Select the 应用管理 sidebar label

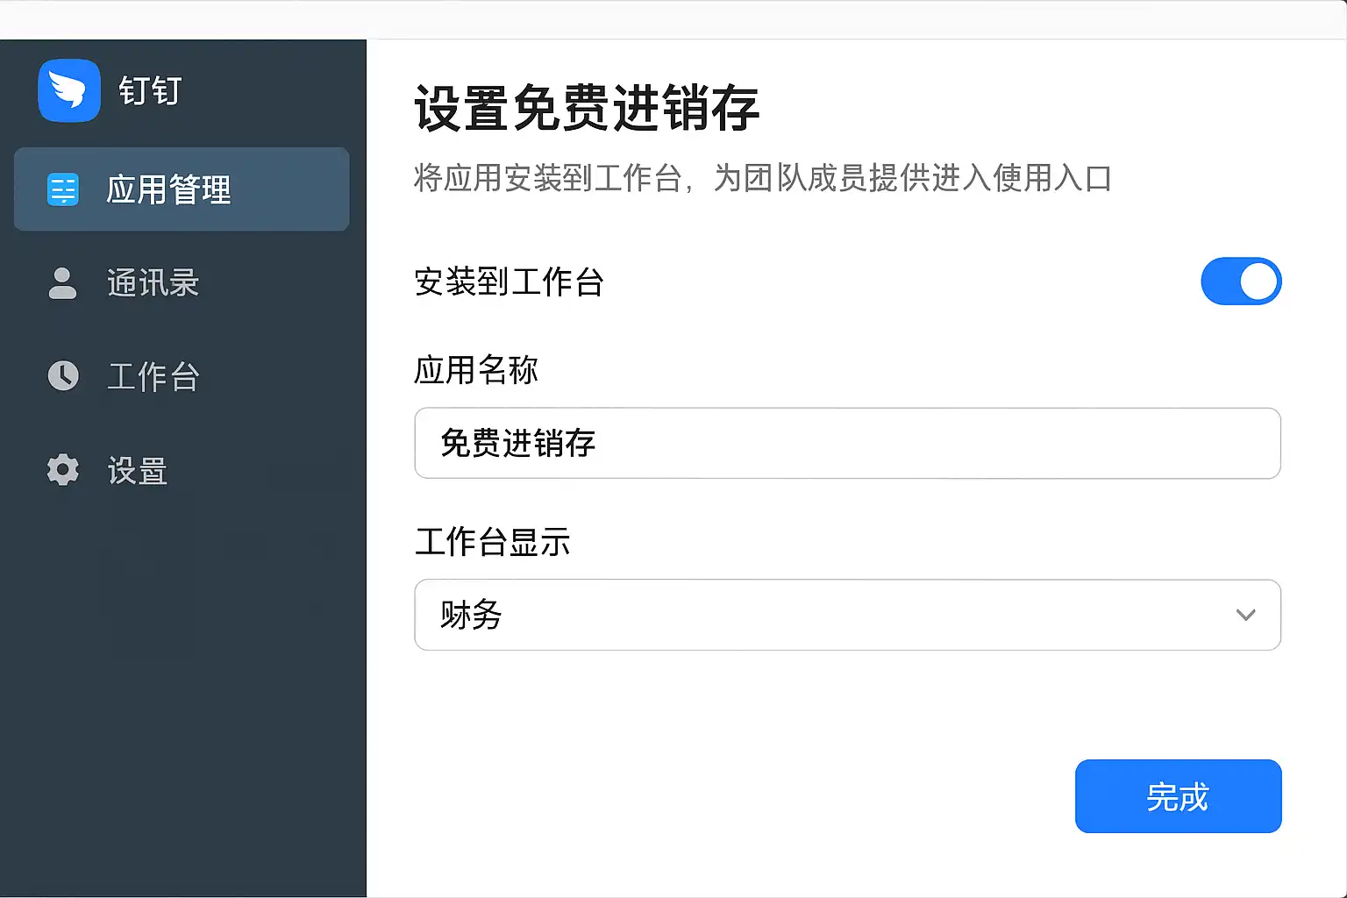coord(168,189)
